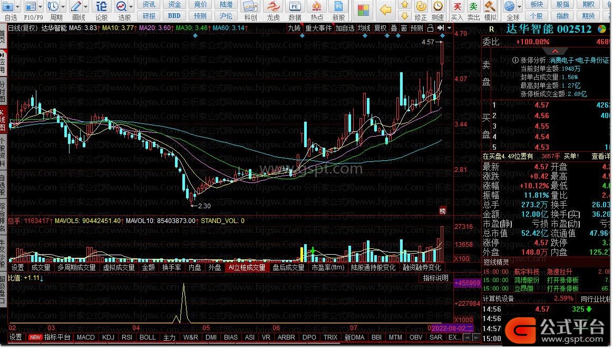Open the 热点 hot topics flame icon

[x=317, y=6]
